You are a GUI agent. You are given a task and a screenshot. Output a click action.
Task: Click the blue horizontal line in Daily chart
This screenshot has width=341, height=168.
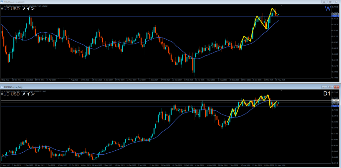coord(165,106)
